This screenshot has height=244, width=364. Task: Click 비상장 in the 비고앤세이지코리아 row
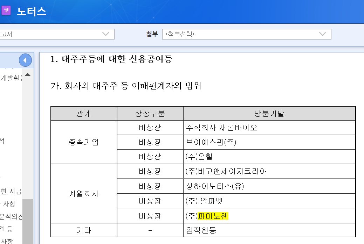(x=150, y=171)
